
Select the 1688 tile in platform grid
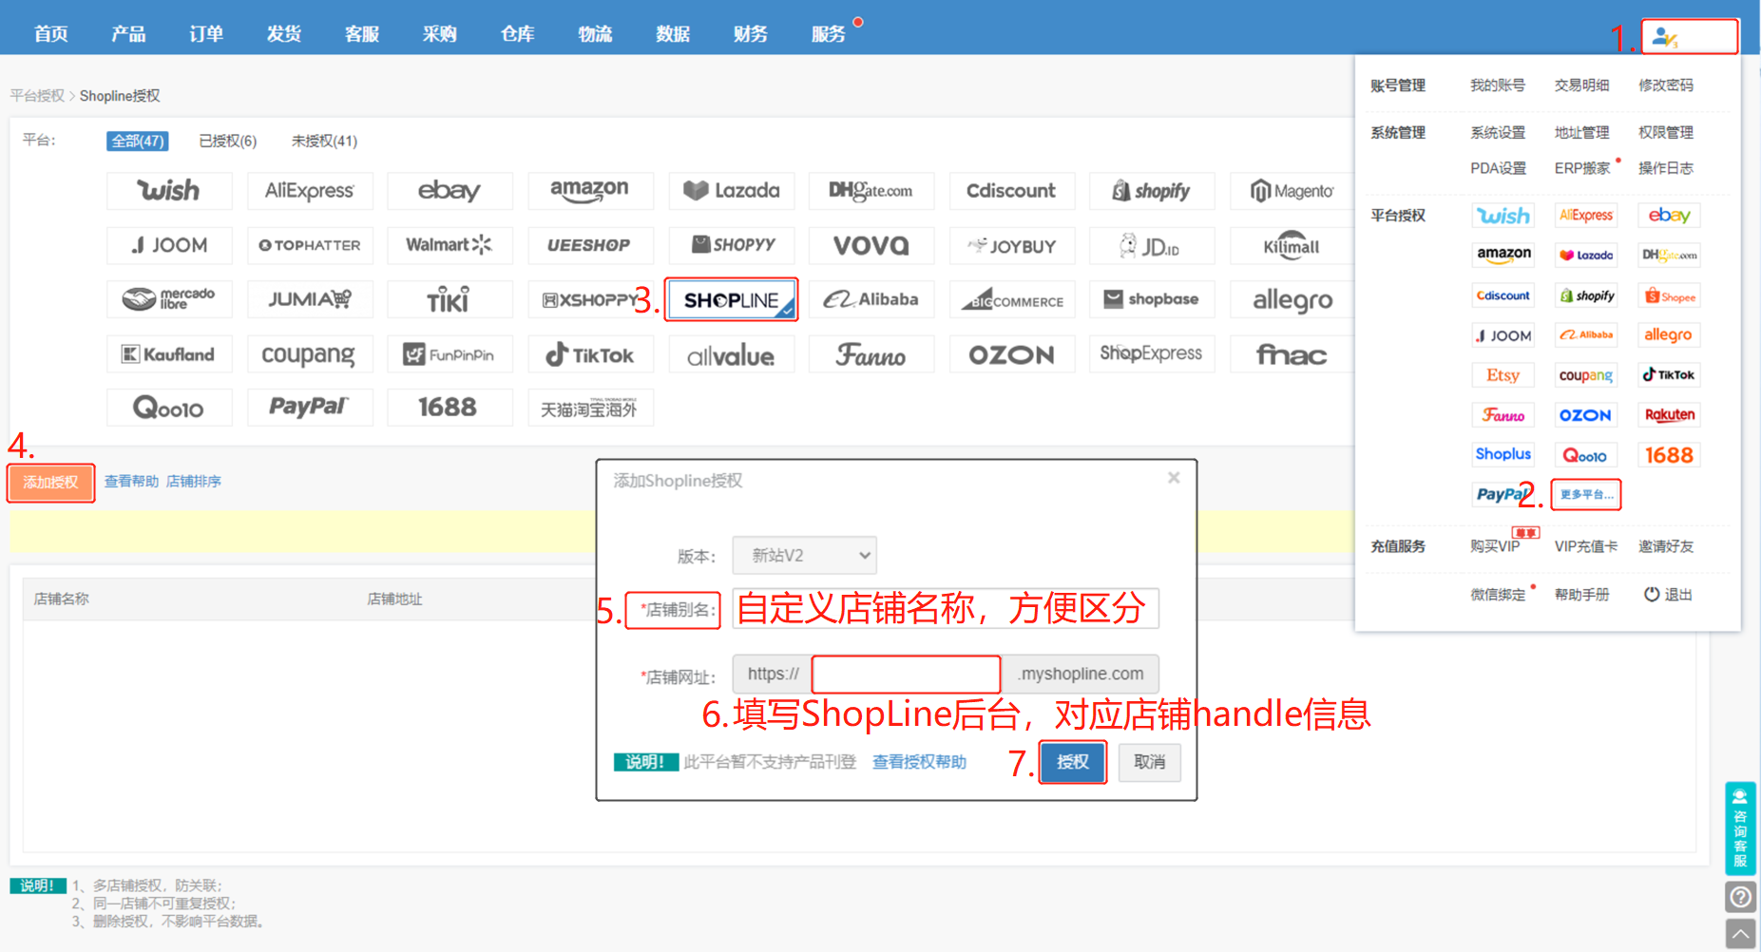(450, 408)
